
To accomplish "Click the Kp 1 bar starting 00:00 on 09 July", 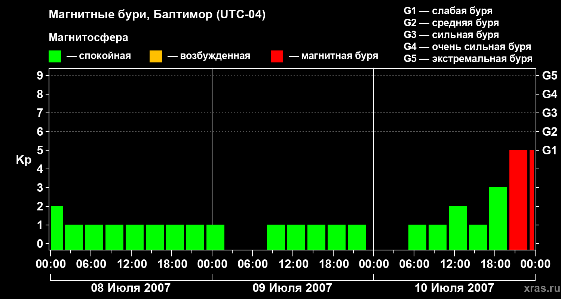I will click(215, 237).
